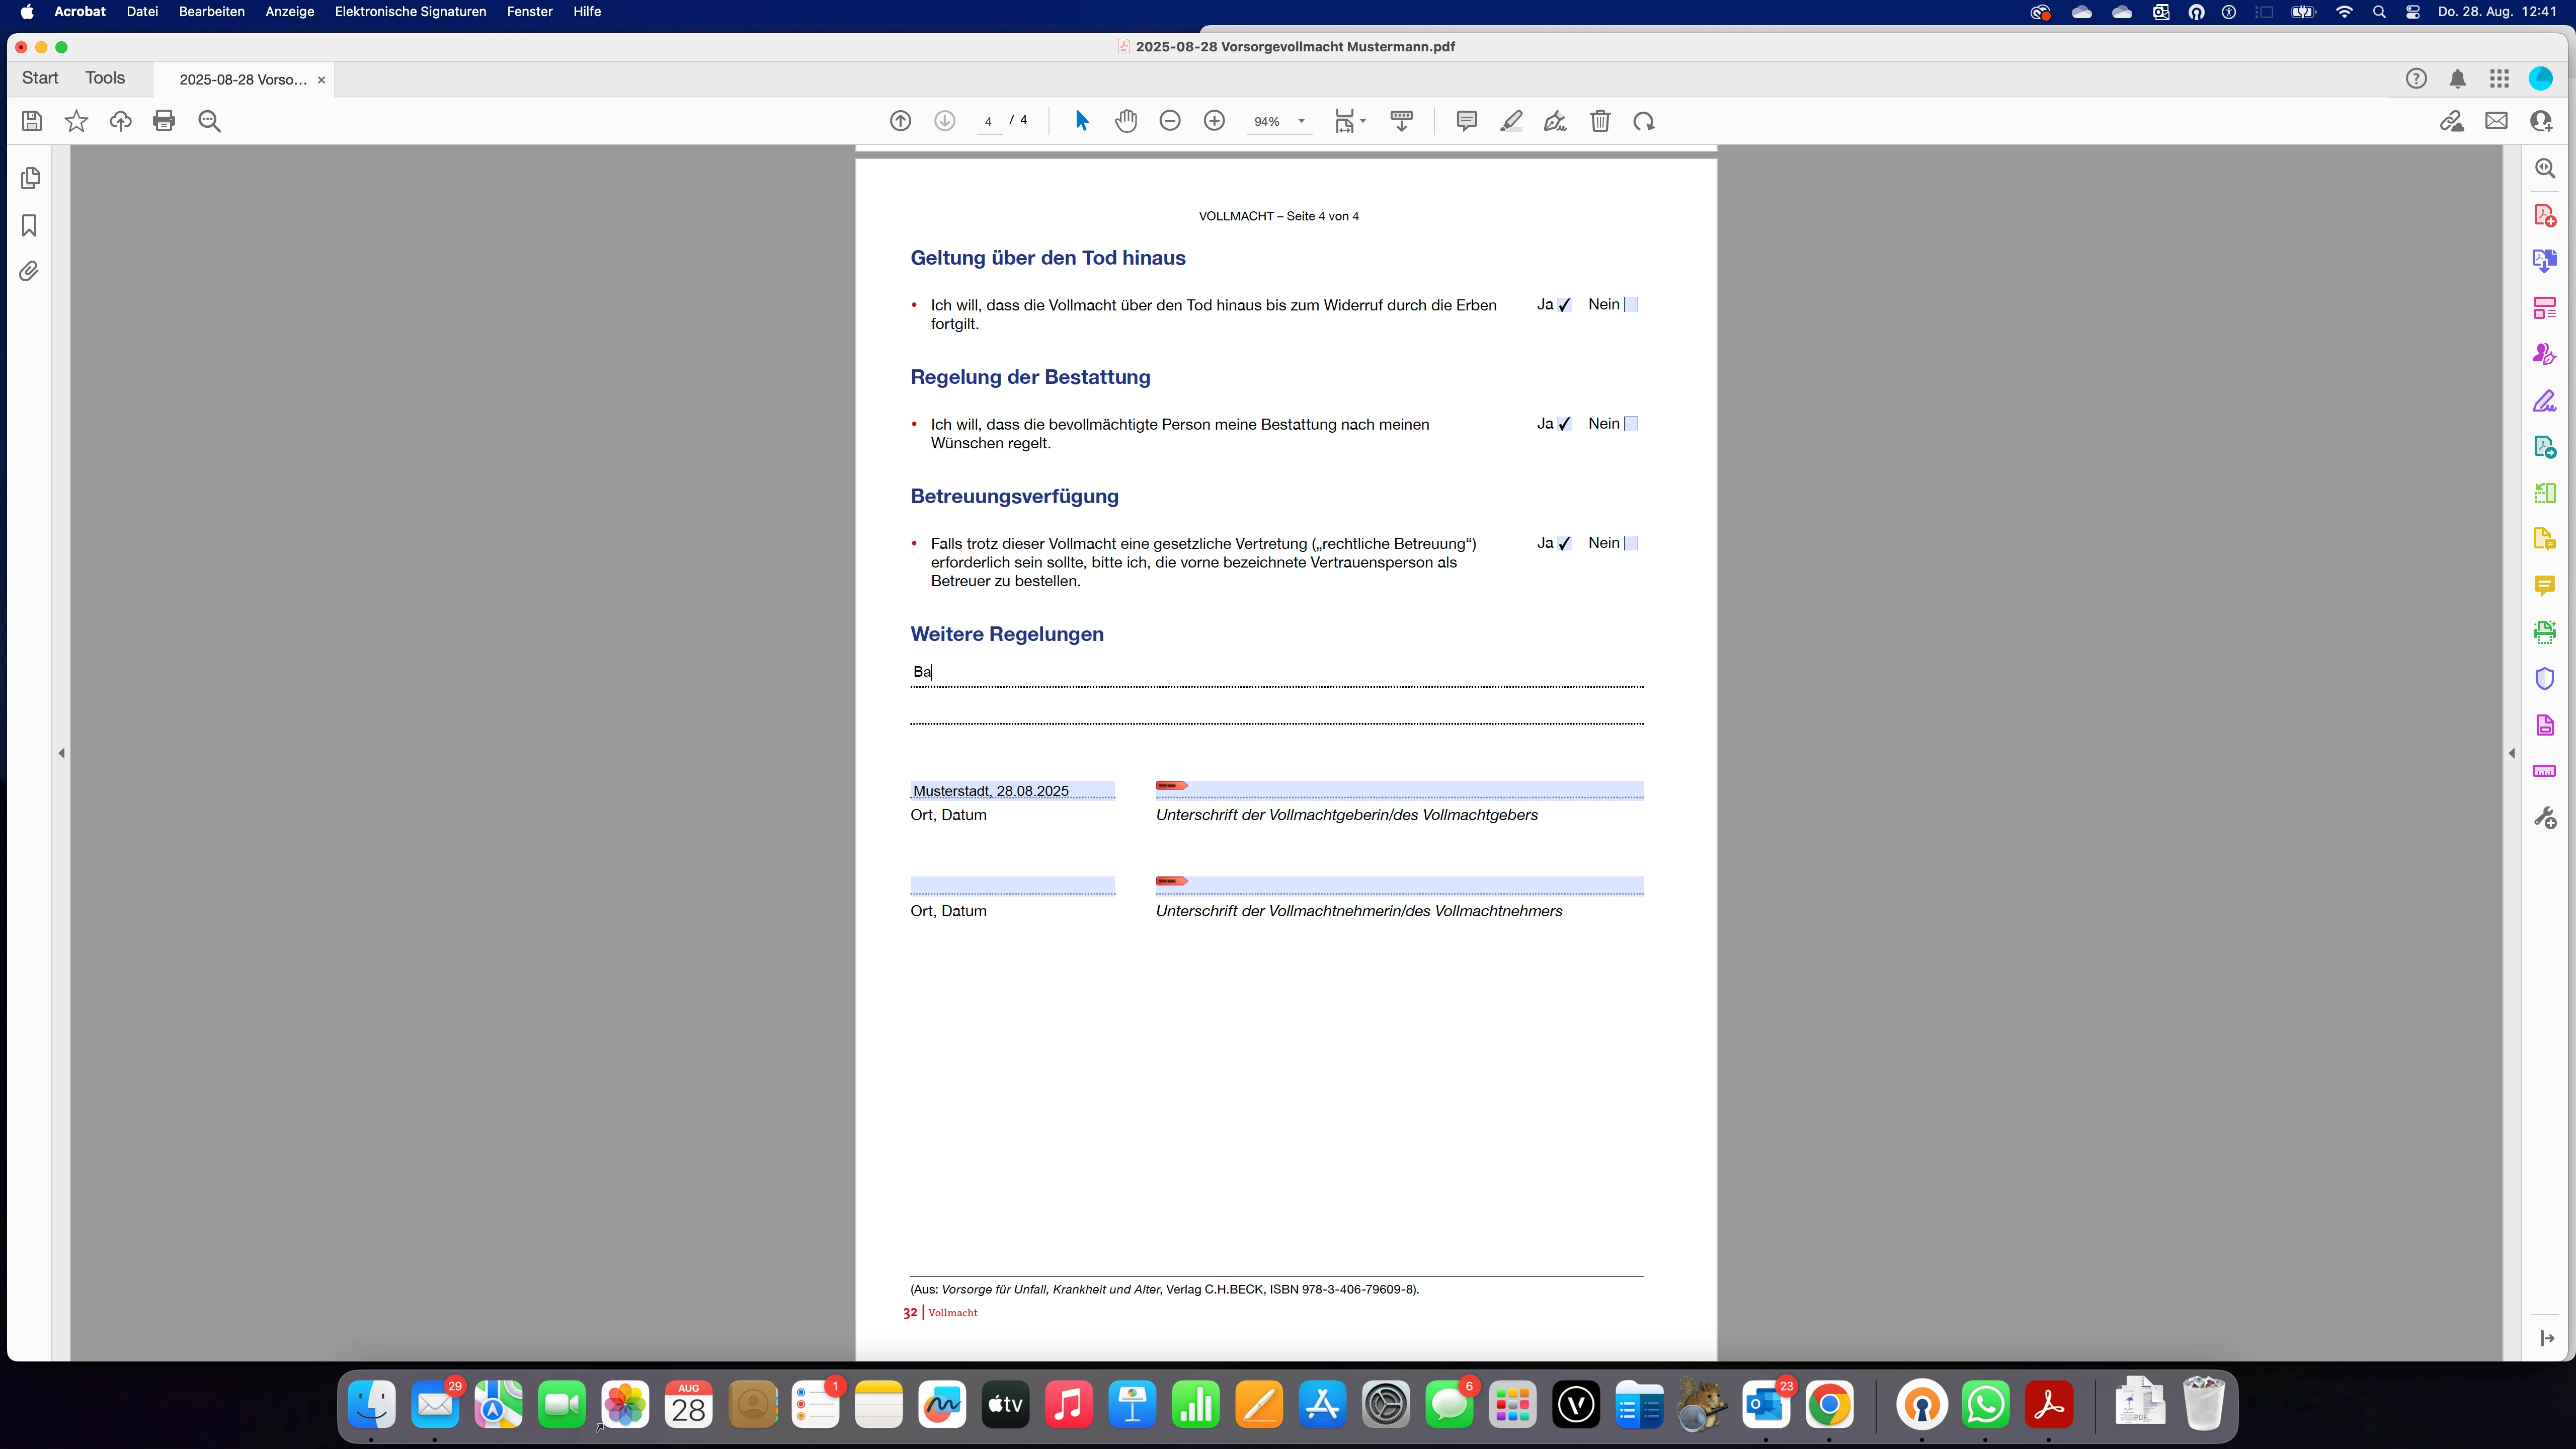Click the trash delete icon in toolbar
The image size is (2576, 1449).
[x=1600, y=121]
